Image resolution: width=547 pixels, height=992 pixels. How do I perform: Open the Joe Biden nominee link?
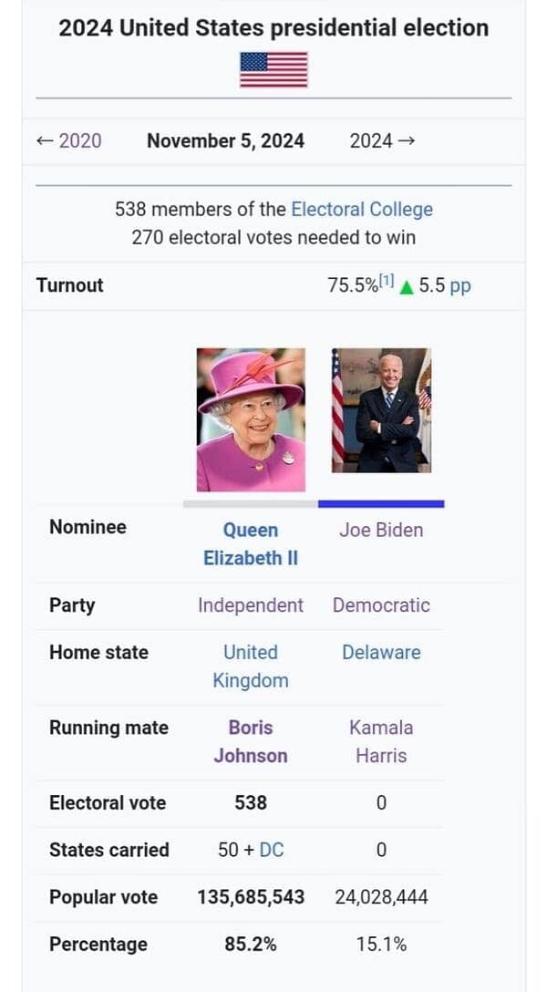point(381,530)
